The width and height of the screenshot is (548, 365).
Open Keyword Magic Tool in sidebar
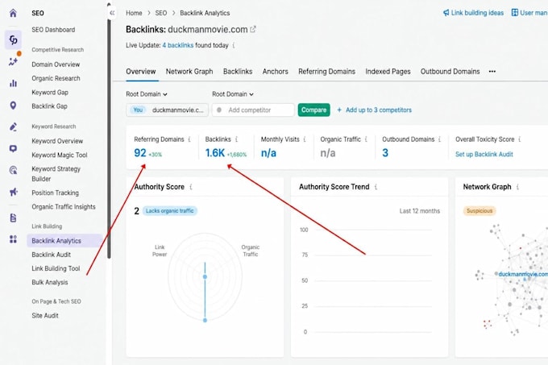[x=60, y=155]
